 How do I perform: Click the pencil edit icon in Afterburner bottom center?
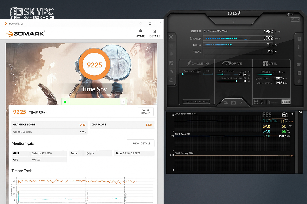pos(241,103)
